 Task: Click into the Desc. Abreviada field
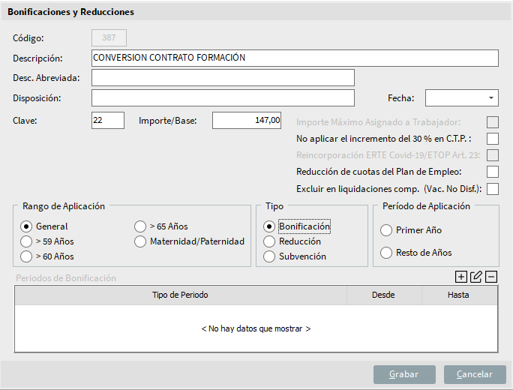pyautogui.click(x=223, y=78)
